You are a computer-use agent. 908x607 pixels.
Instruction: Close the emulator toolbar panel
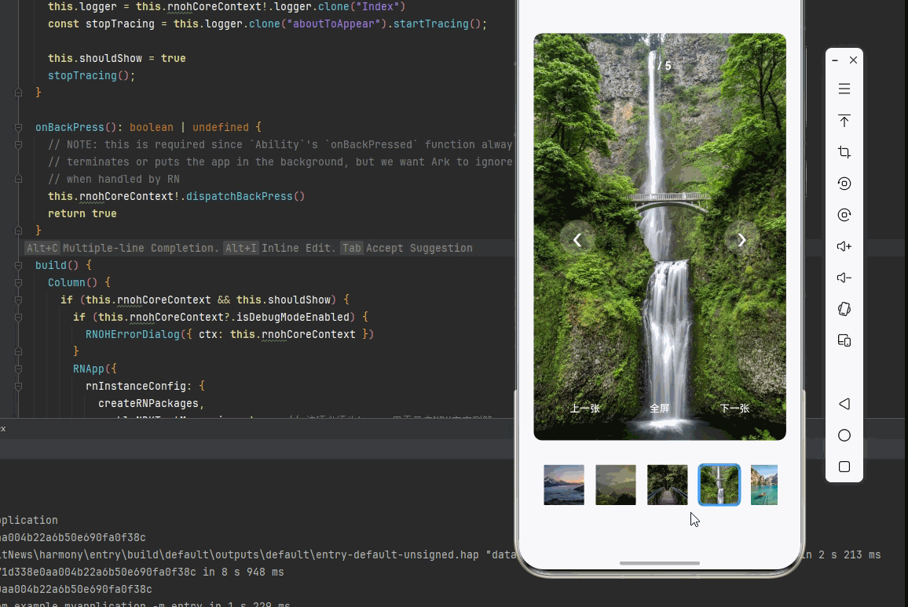(853, 60)
